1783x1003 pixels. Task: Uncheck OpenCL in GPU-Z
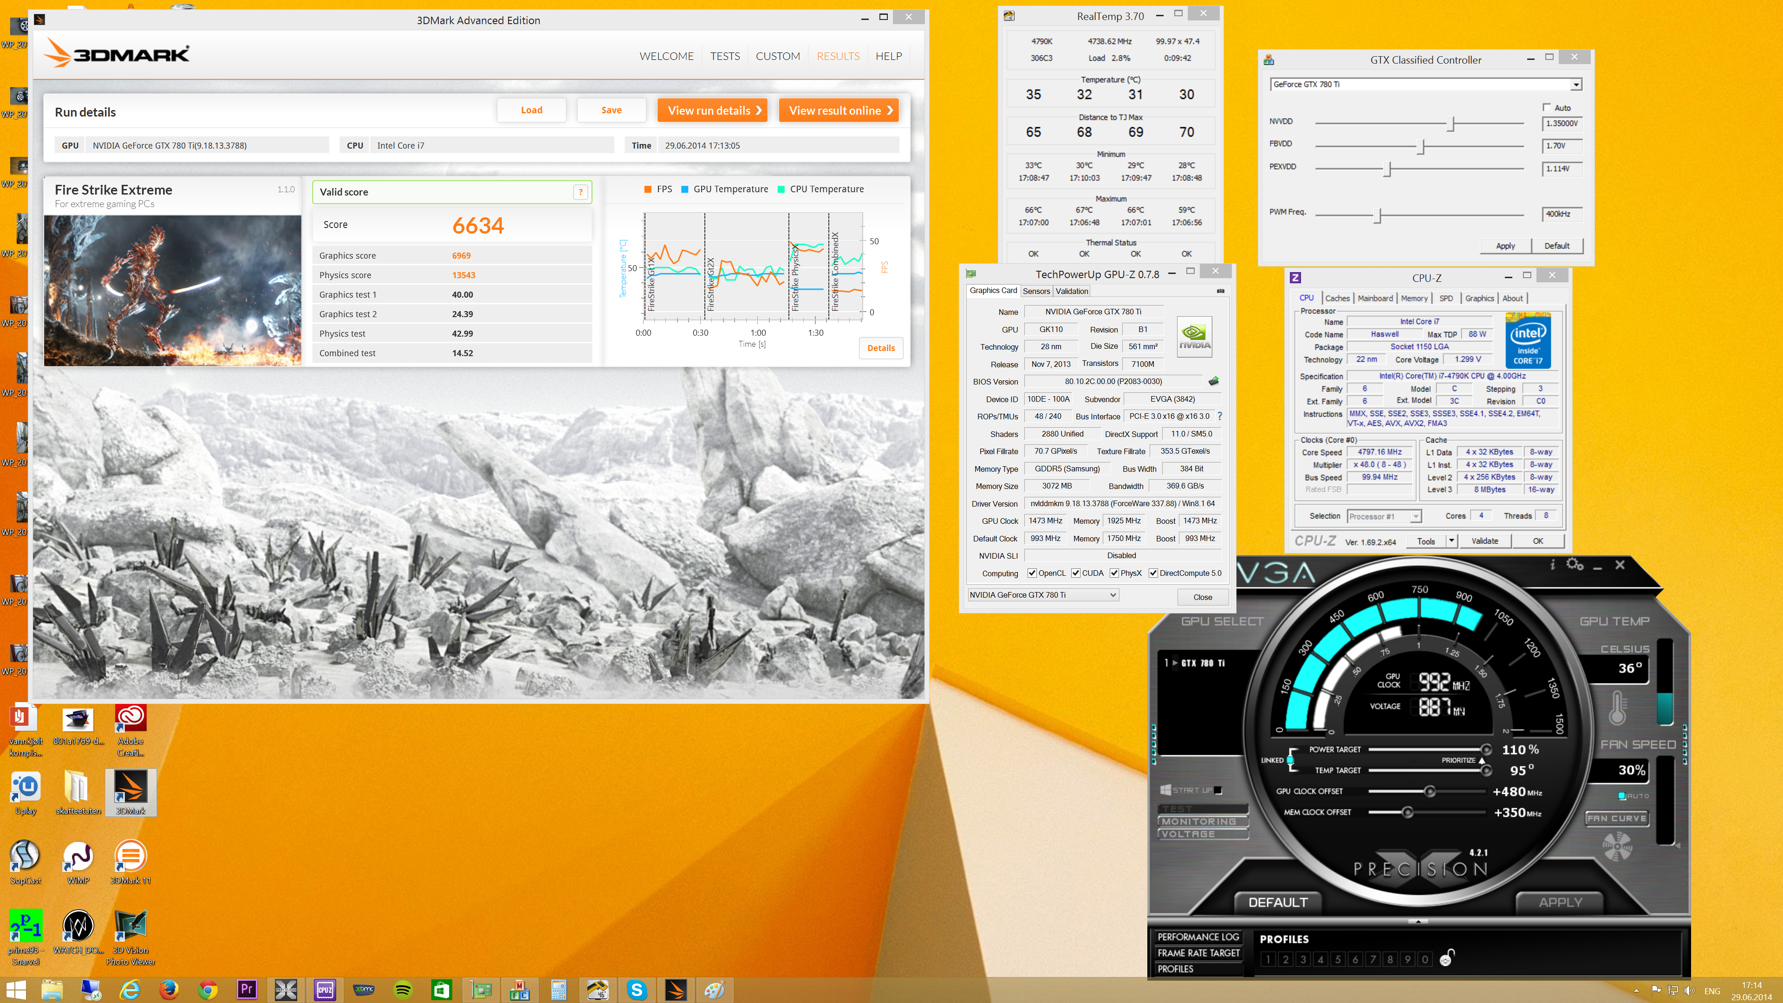point(1032,573)
